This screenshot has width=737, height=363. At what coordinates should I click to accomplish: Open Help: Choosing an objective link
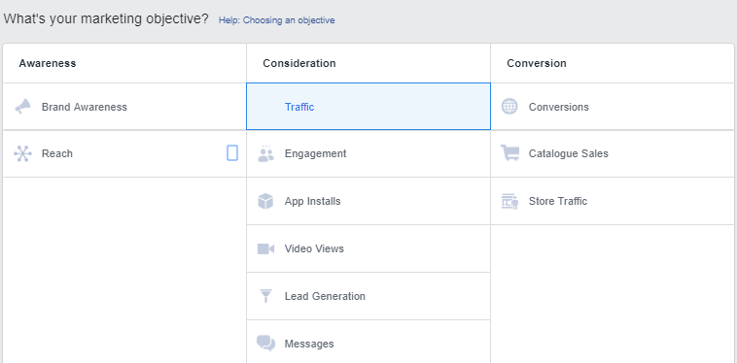click(276, 20)
